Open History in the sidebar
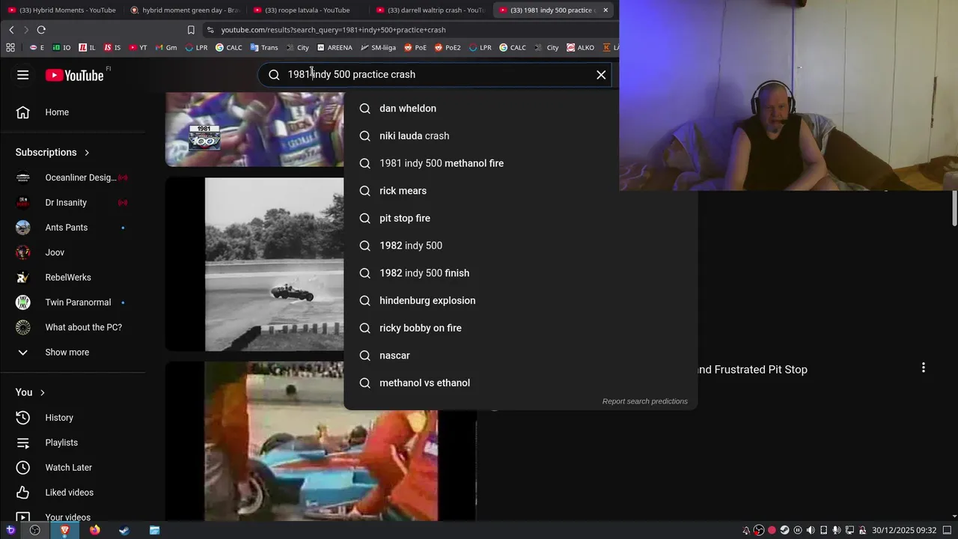The image size is (958, 539). pos(73,418)
